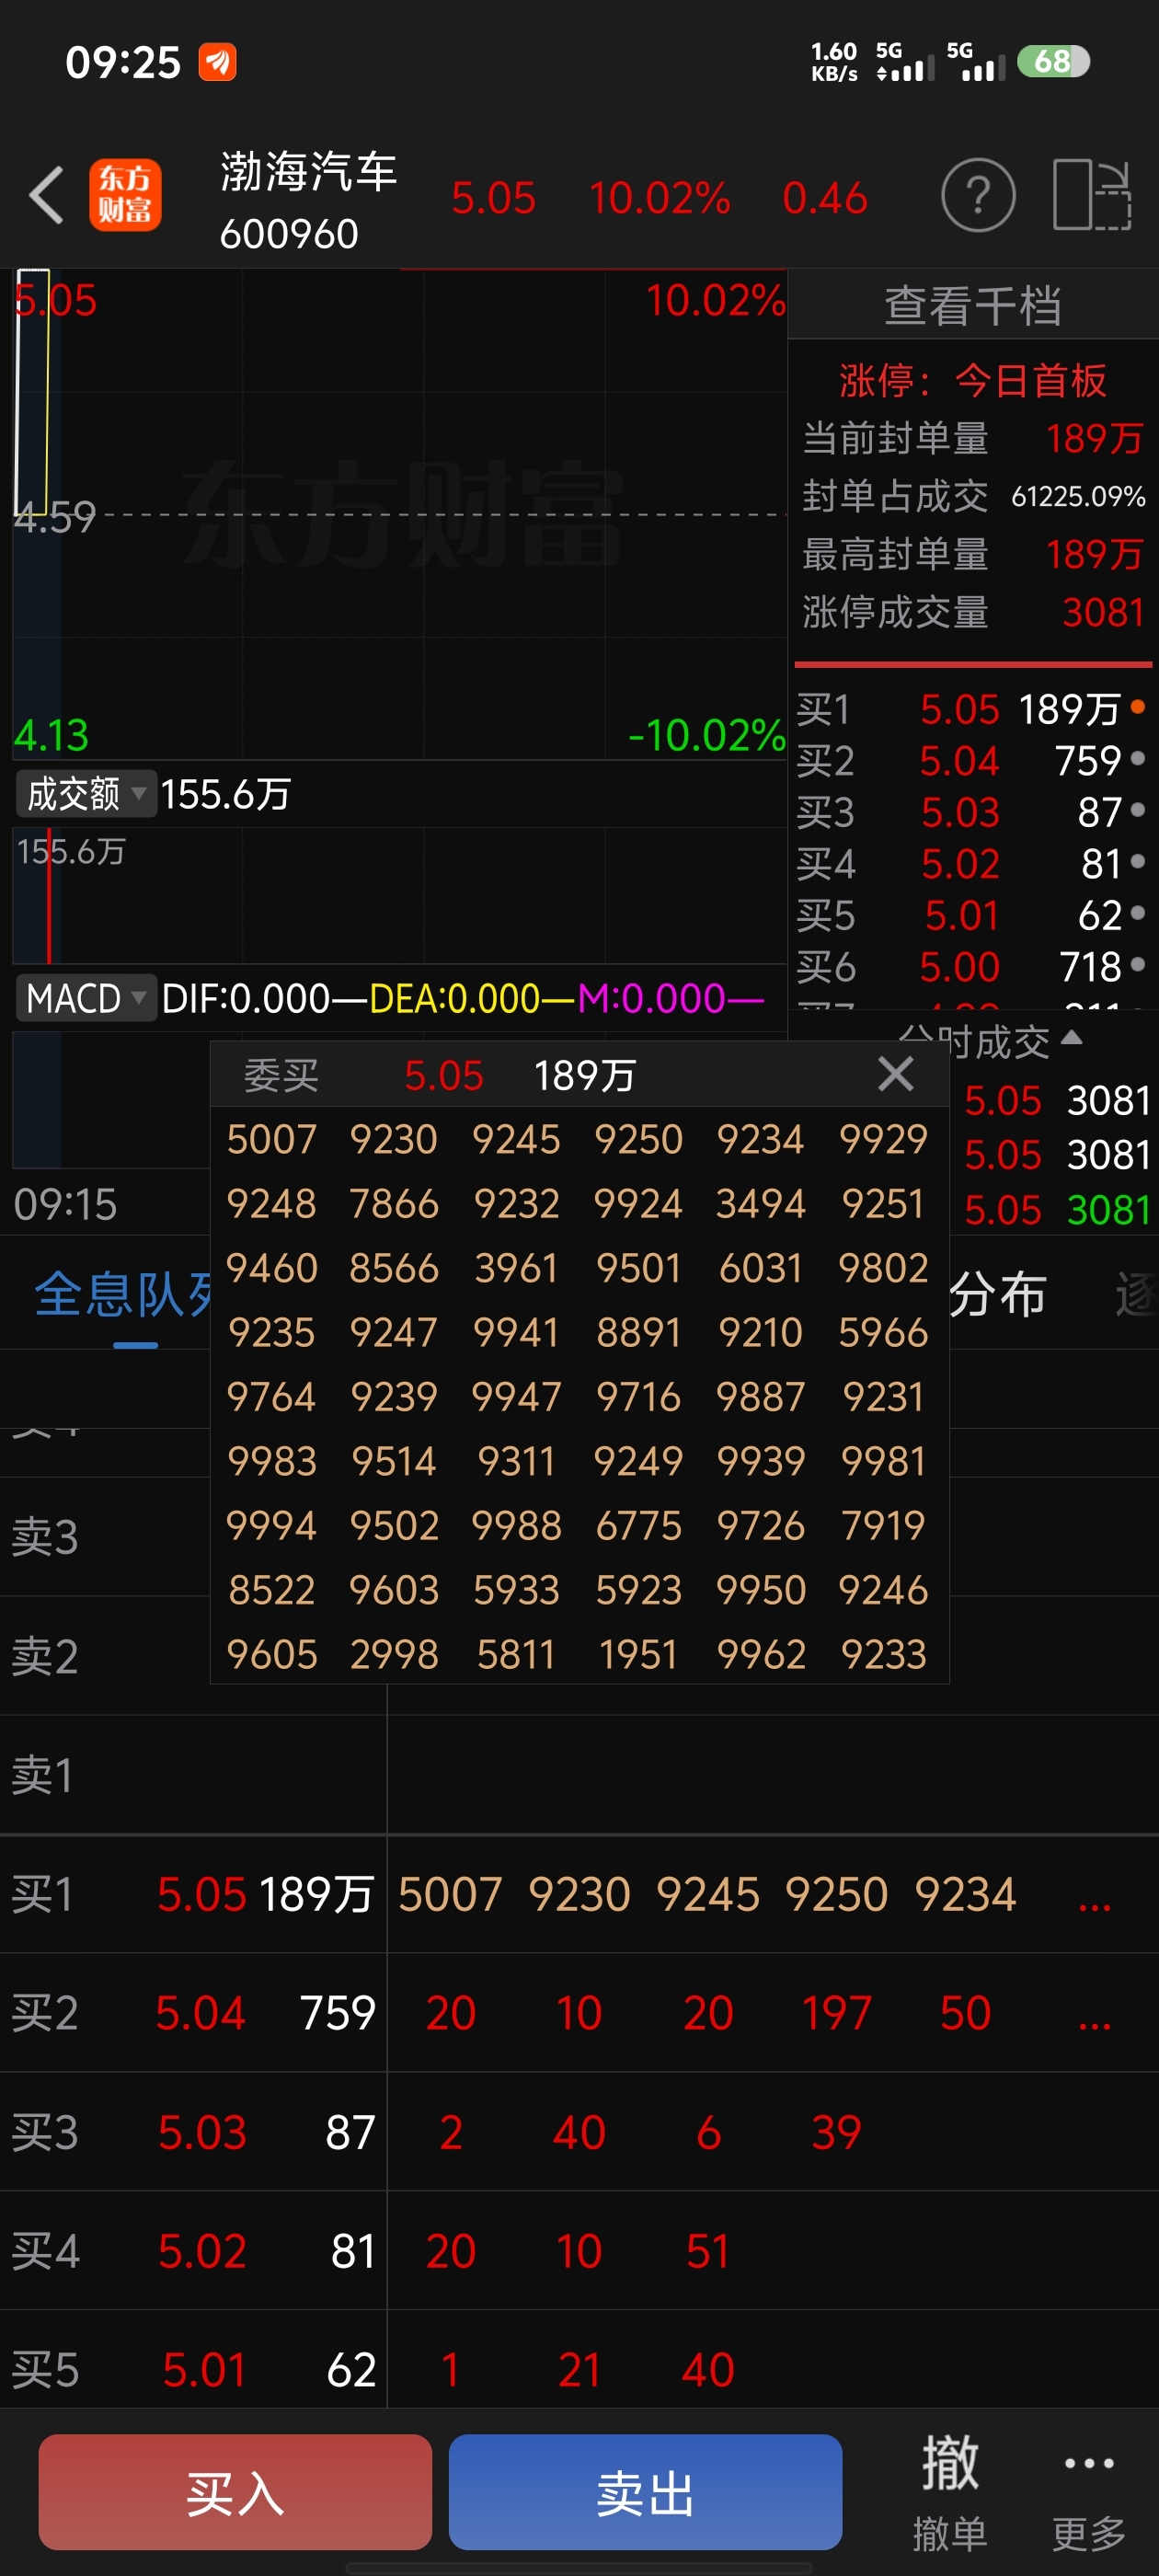Tap the blue 卖出 button
The width and height of the screenshot is (1159, 2576).
[x=645, y=2492]
